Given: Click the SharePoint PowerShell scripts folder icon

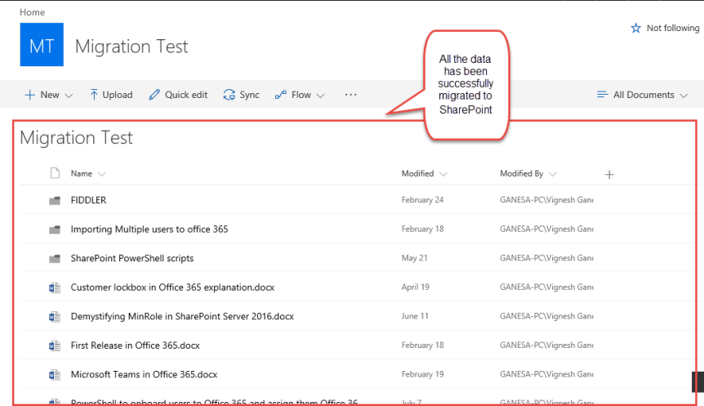Looking at the screenshot, I should [55, 258].
